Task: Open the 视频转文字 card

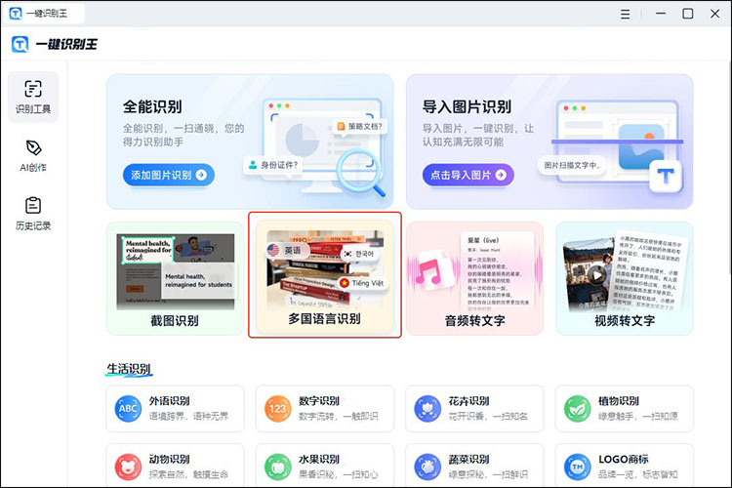Action: (625, 278)
